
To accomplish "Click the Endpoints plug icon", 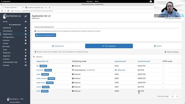I will tap(26, 53).
